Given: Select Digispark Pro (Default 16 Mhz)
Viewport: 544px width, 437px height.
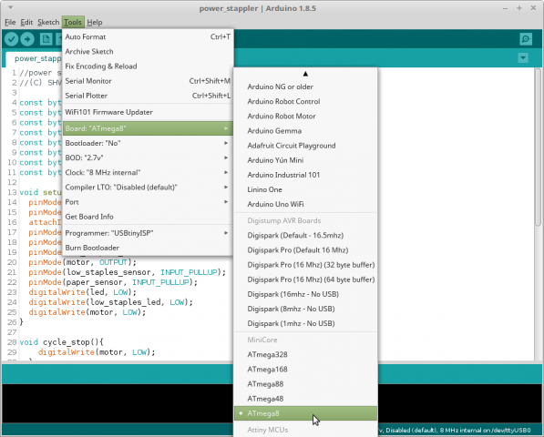Looking at the screenshot, I should (305, 250).
